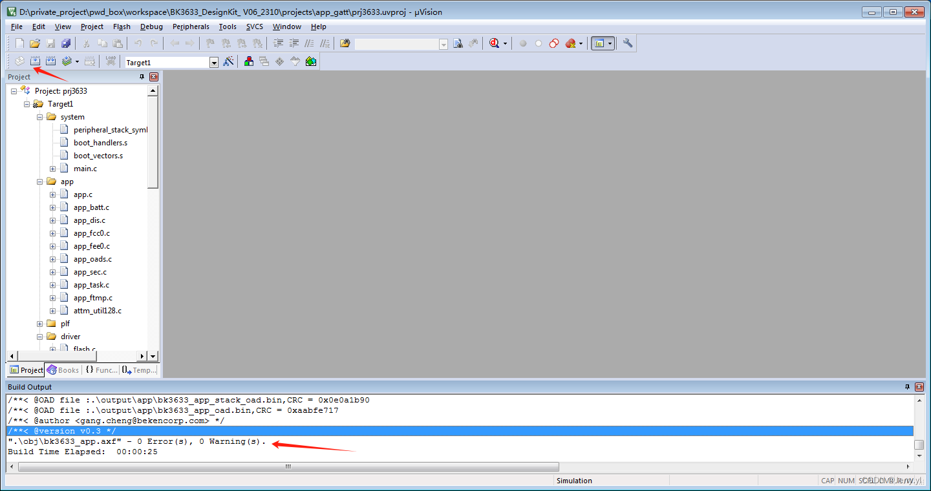Open the File menu

[x=17, y=26]
